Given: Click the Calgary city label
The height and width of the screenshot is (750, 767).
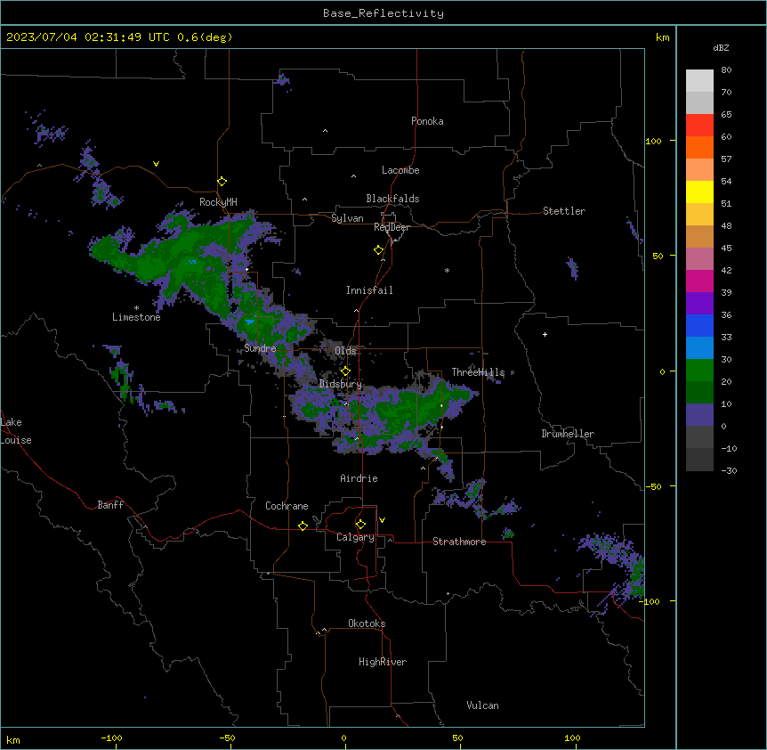Looking at the screenshot, I should point(355,537).
